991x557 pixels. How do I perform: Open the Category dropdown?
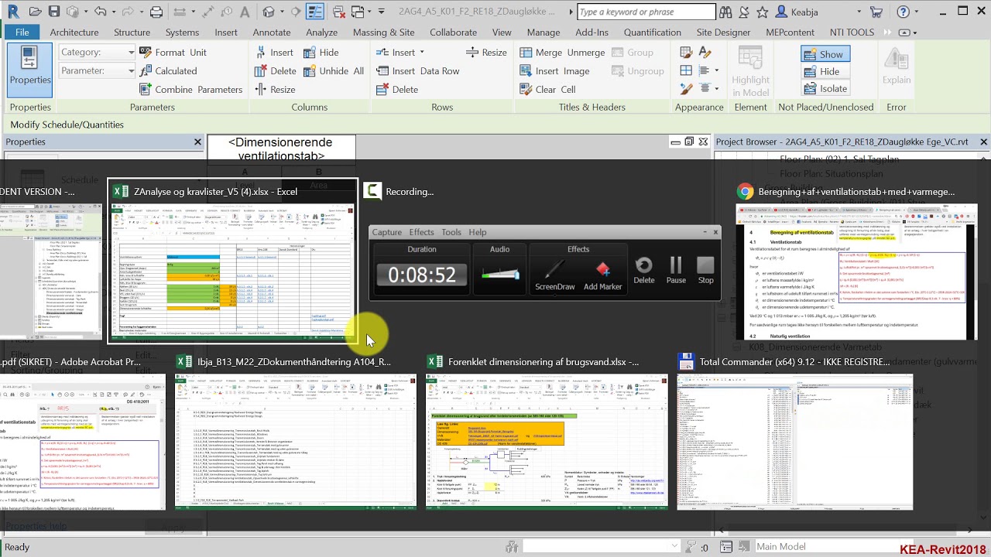tap(97, 52)
